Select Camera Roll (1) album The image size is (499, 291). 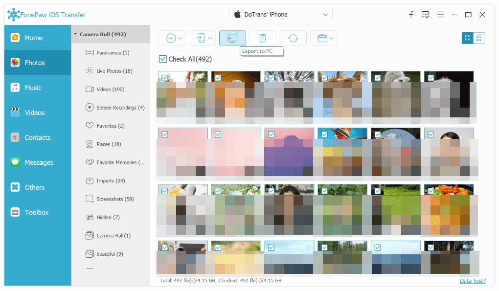coord(111,236)
